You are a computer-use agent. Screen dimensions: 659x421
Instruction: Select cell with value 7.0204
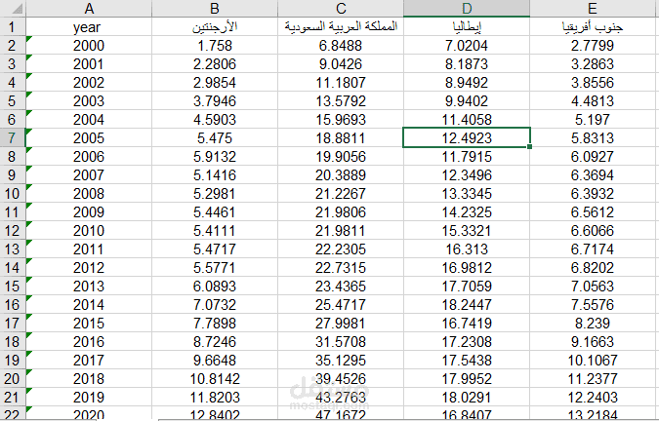coord(467,45)
